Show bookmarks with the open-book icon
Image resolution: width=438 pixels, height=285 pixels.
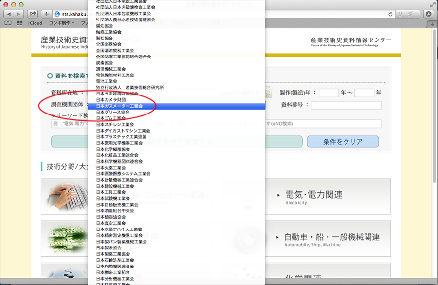pyautogui.click(x=8, y=23)
